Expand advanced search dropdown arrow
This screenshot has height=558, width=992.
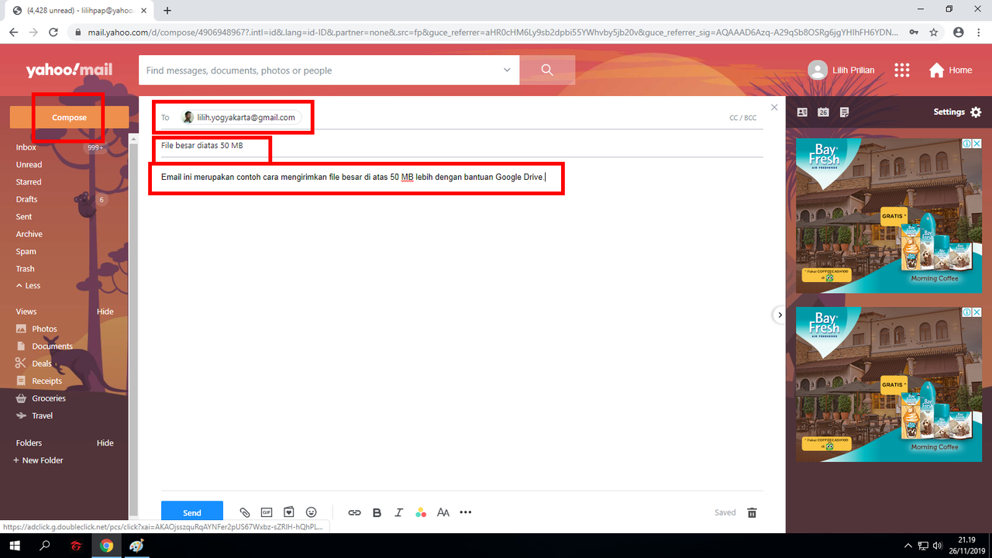tap(507, 70)
